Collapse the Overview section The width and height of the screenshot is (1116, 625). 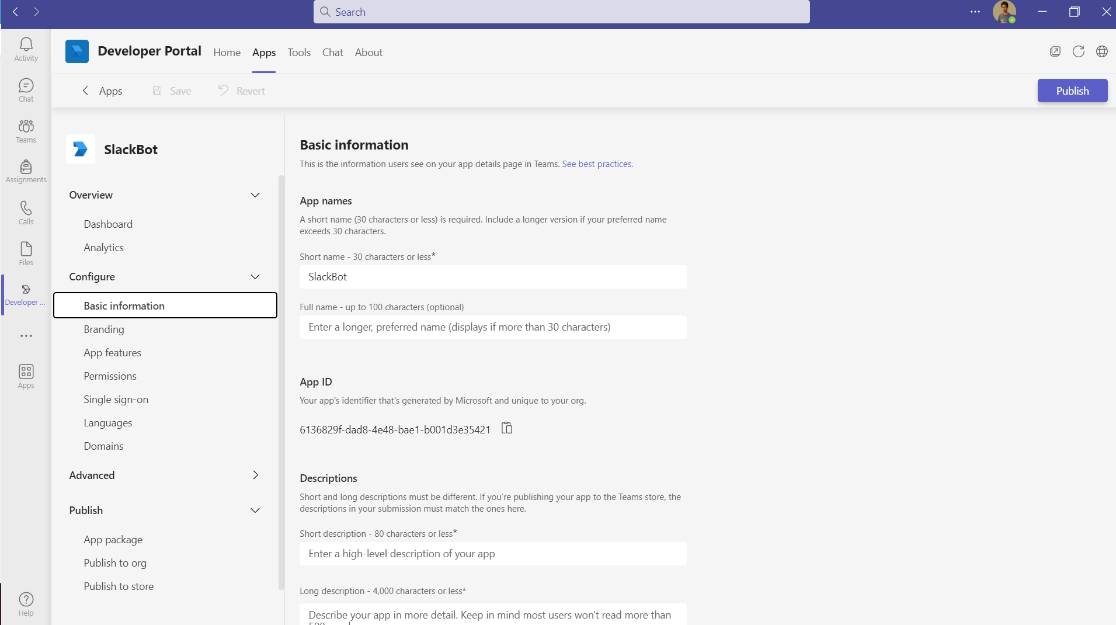click(x=255, y=195)
